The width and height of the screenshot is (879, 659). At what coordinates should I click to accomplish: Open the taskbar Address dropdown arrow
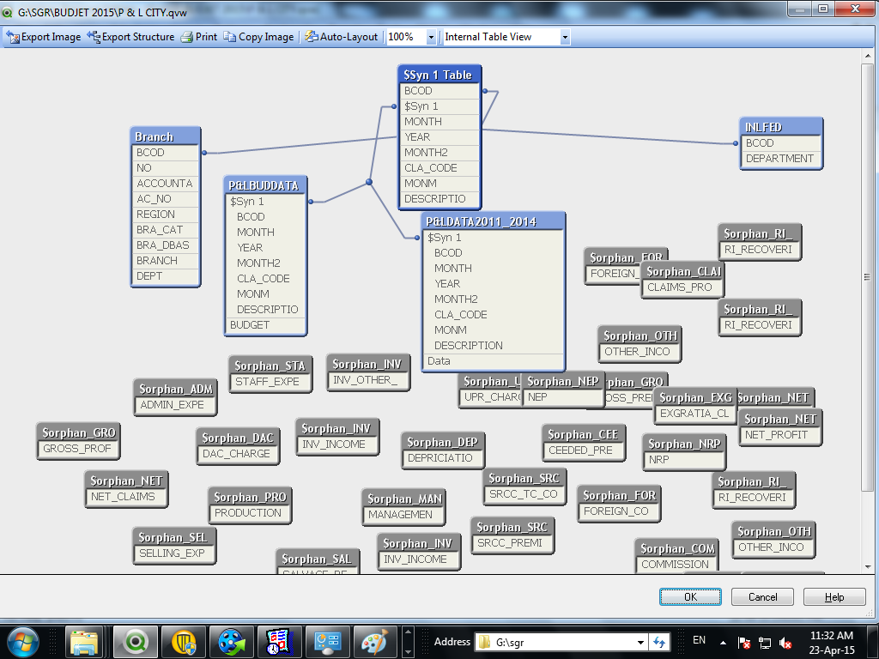[x=640, y=642]
